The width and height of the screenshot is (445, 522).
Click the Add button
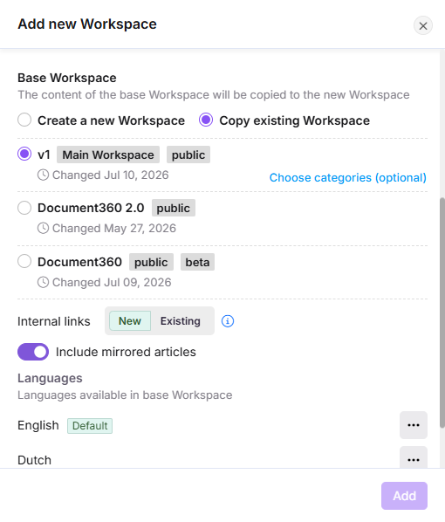[404, 496]
